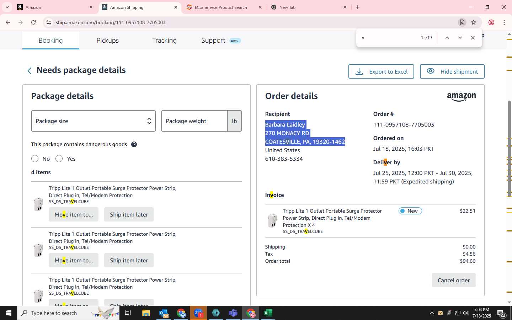Screen dimensions: 512x320
Task: Click first item's Ship item later button
Action: click(129, 214)
